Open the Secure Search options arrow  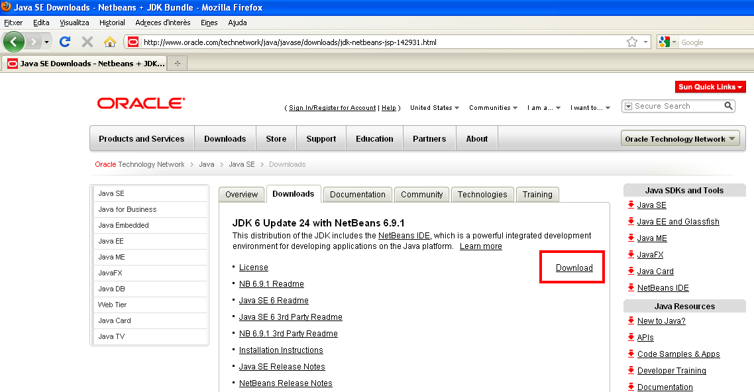(628, 106)
